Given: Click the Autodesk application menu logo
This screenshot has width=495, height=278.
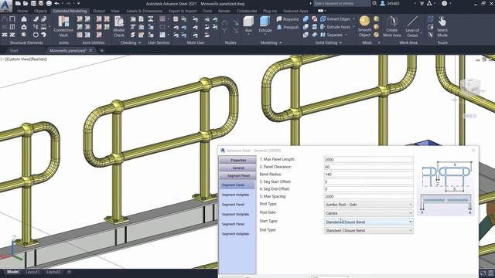Looking at the screenshot, I should pyautogui.click(x=5, y=5).
